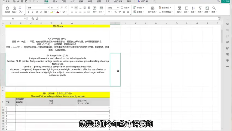Toggle middle vertical alignment
This screenshot has width=232, height=131.
(76, 8)
